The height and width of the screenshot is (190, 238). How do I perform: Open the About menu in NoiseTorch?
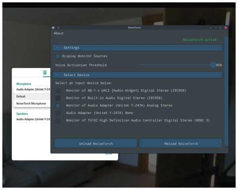tap(58, 33)
